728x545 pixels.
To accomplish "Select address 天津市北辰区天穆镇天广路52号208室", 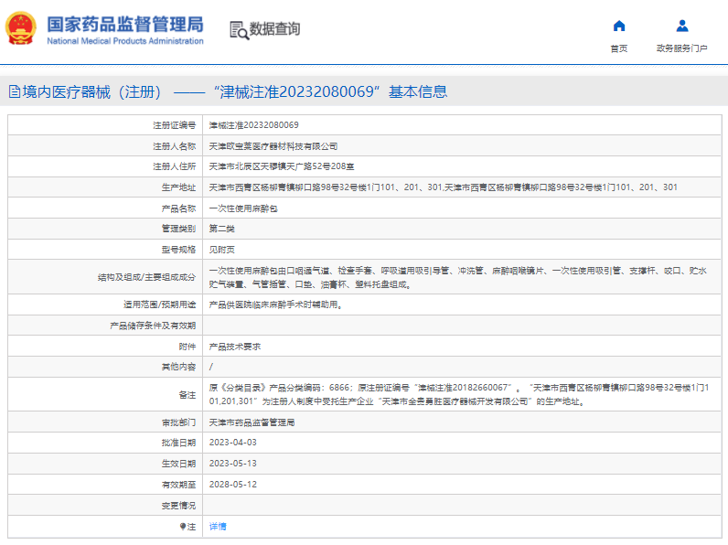I will click(x=282, y=166).
